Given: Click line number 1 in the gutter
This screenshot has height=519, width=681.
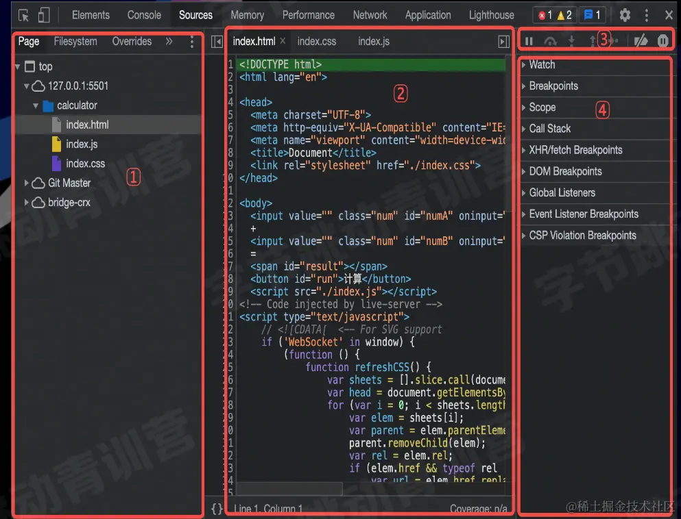Looking at the screenshot, I should 230,64.
